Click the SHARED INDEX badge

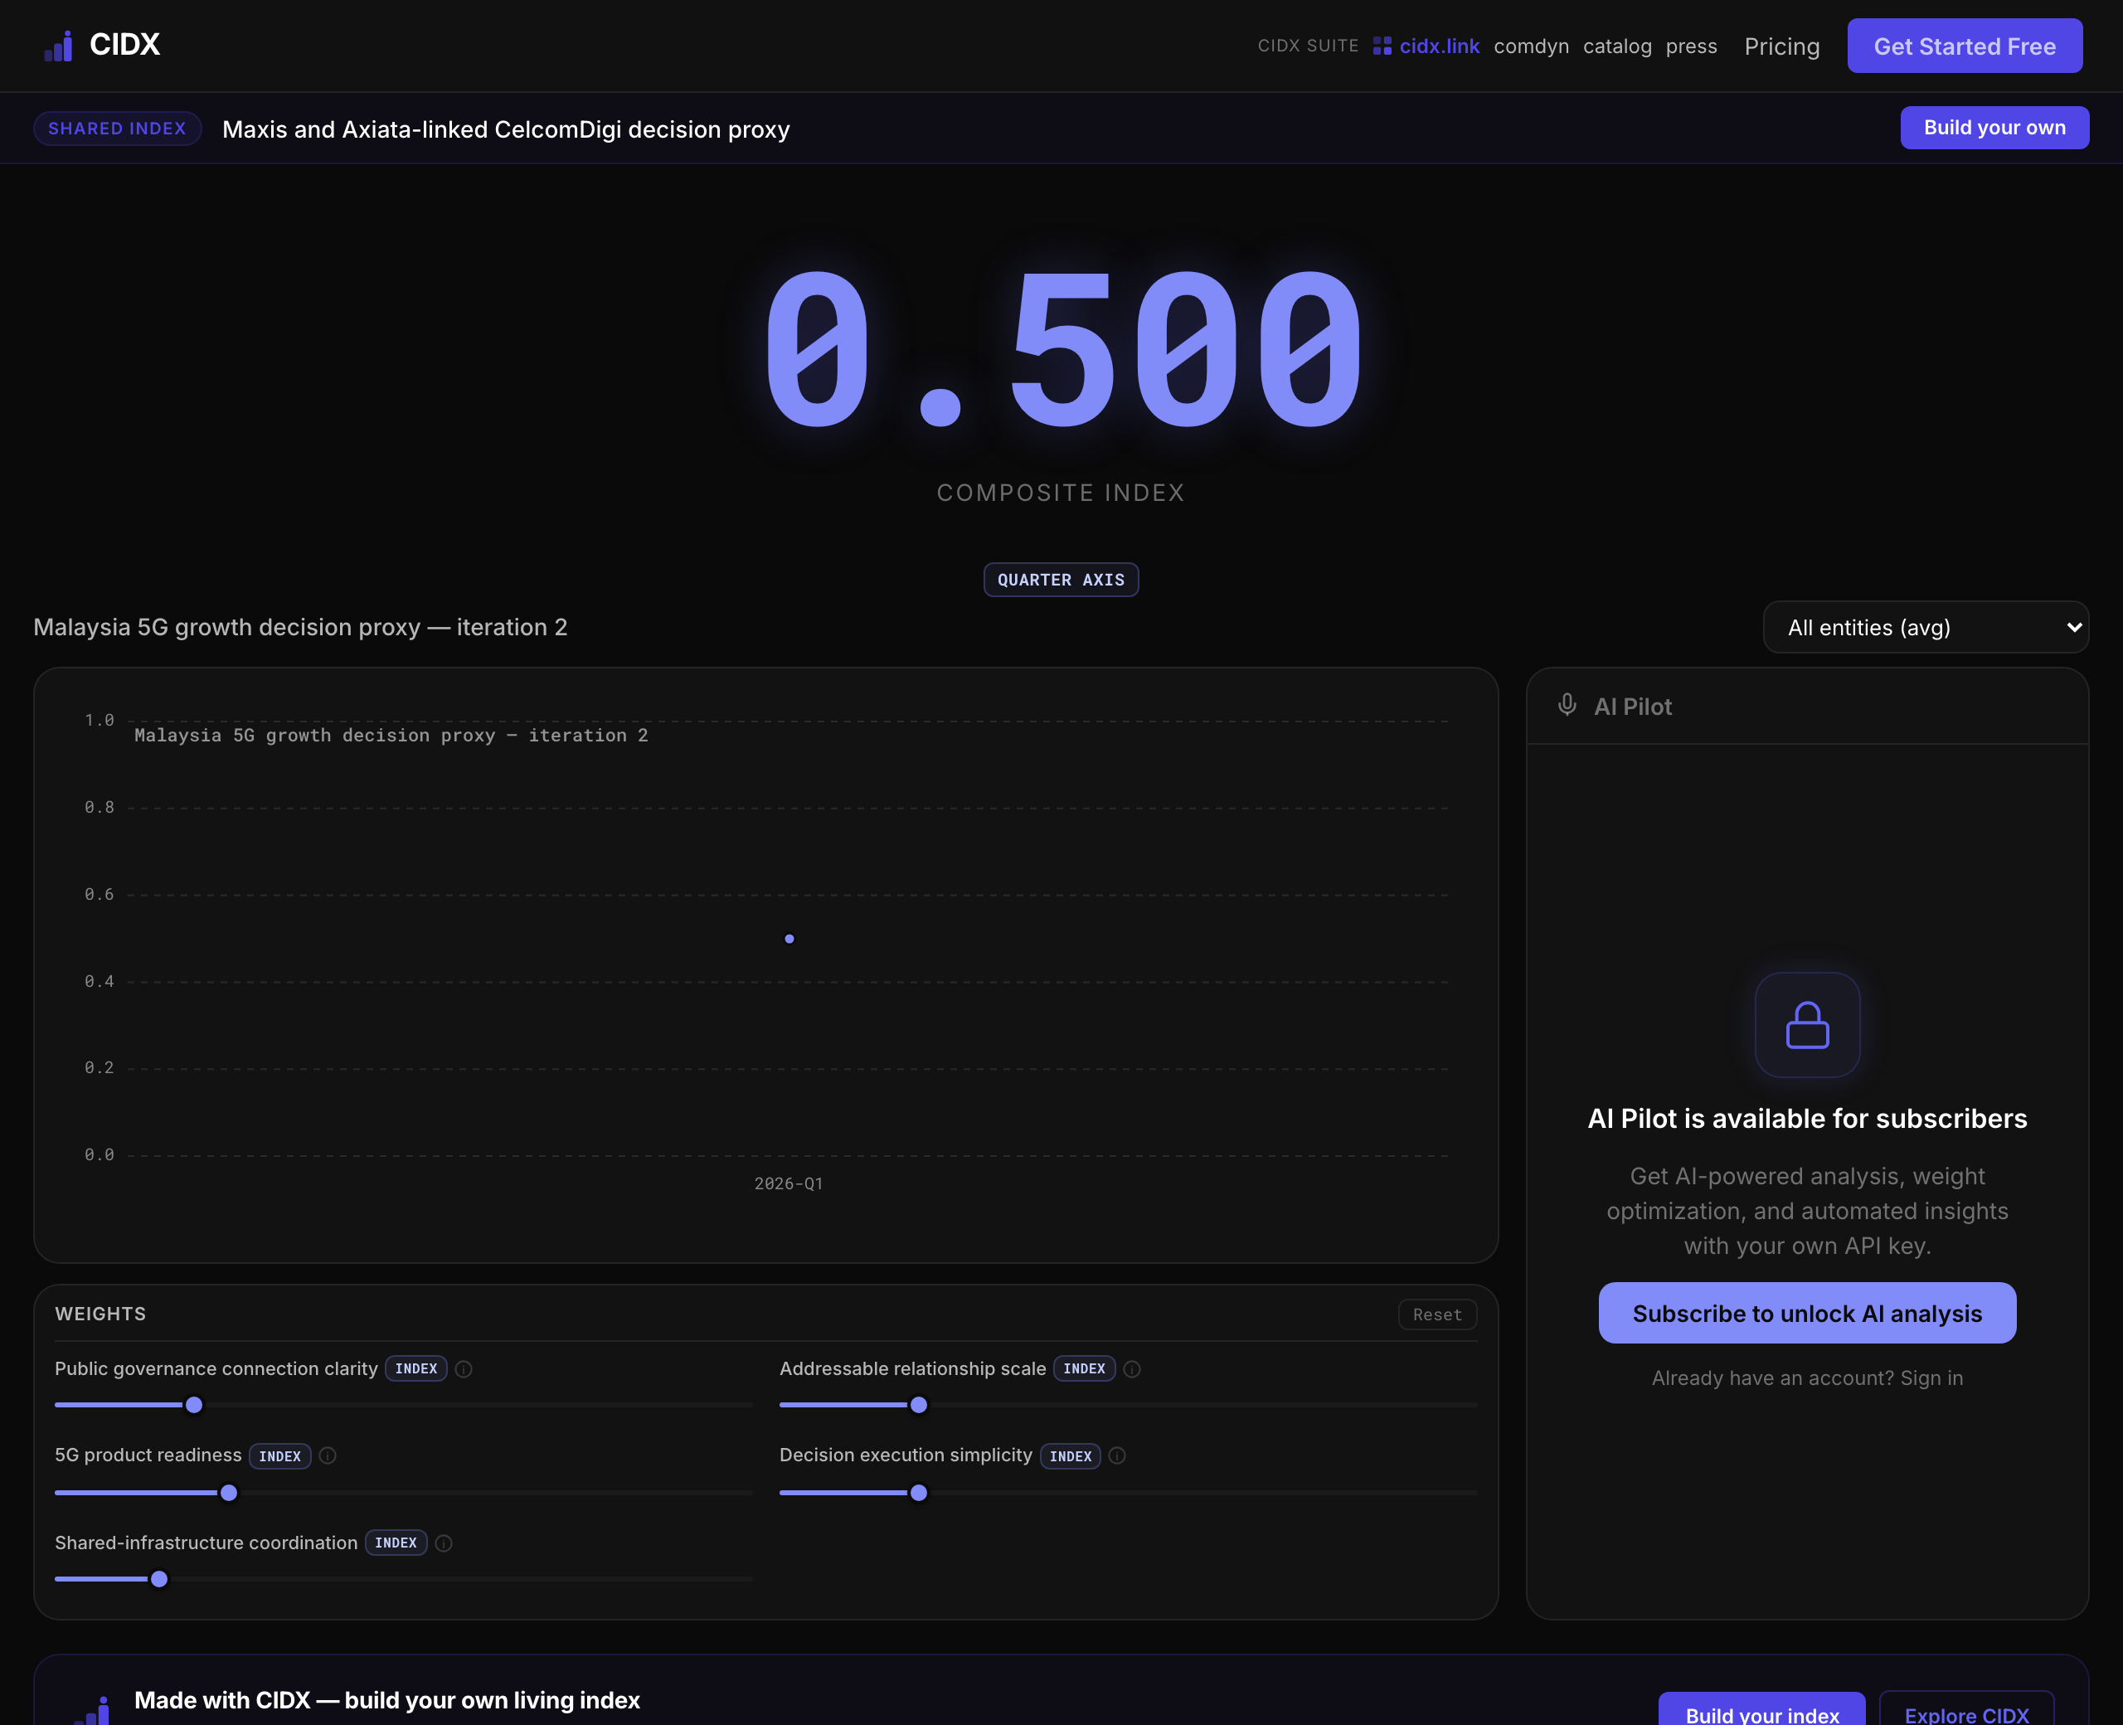(117, 129)
